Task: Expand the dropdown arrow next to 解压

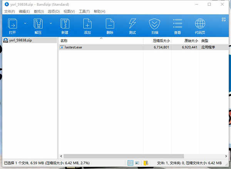Action: (51, 23)
